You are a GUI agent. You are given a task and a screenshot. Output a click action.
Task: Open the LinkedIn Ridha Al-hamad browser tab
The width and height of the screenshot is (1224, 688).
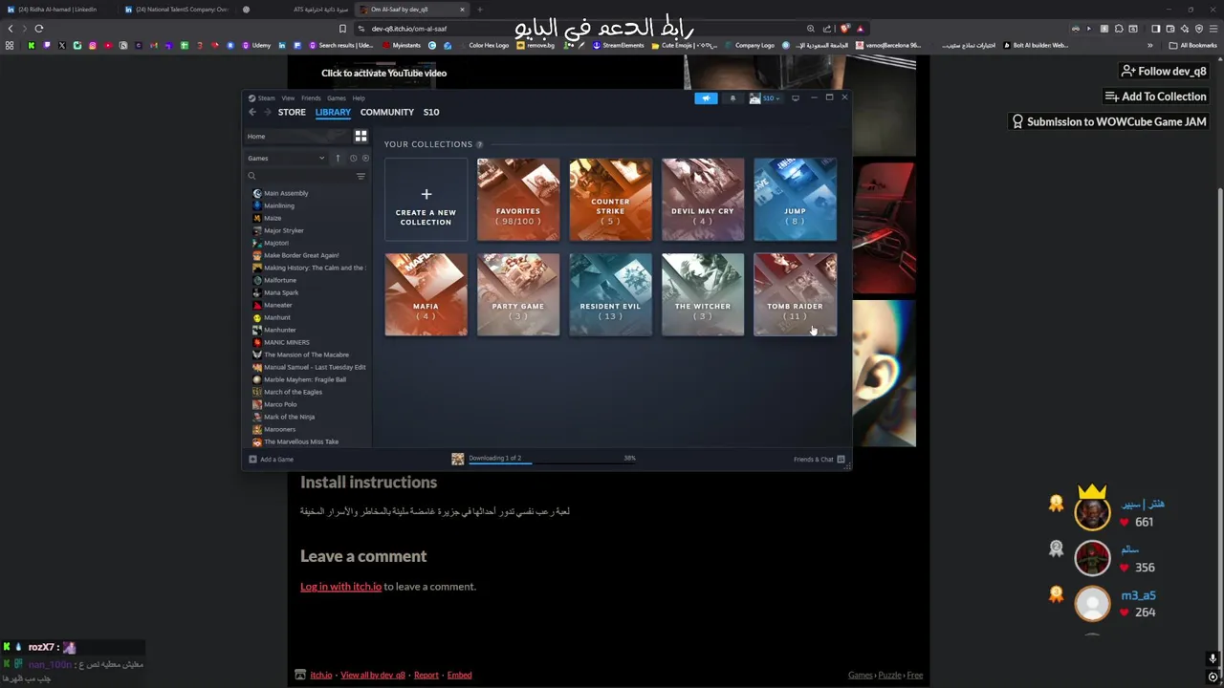[57, 10]
